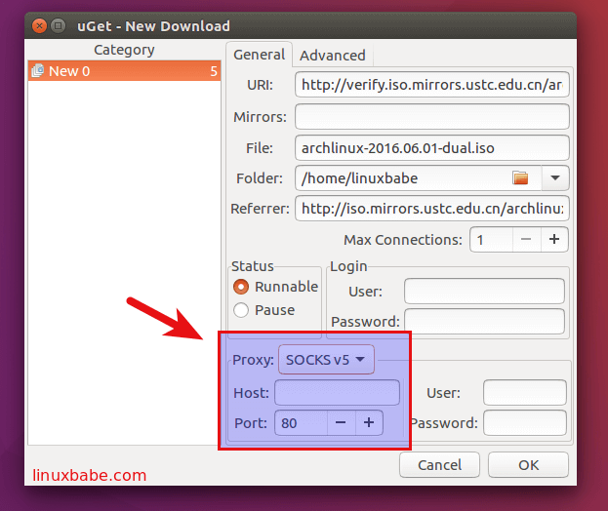Click the proxy Host input field
The width and height of the screenshot is (608, 511).
(x=337, y=392)
